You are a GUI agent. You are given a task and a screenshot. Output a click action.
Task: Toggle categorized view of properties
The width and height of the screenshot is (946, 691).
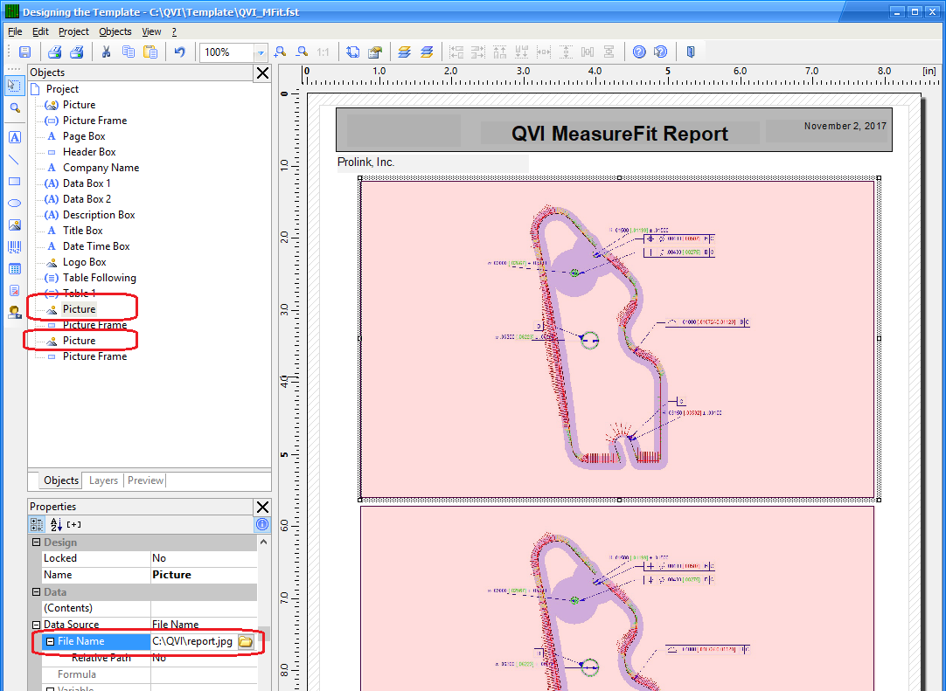pyautogui.click(x=37, y=524)
